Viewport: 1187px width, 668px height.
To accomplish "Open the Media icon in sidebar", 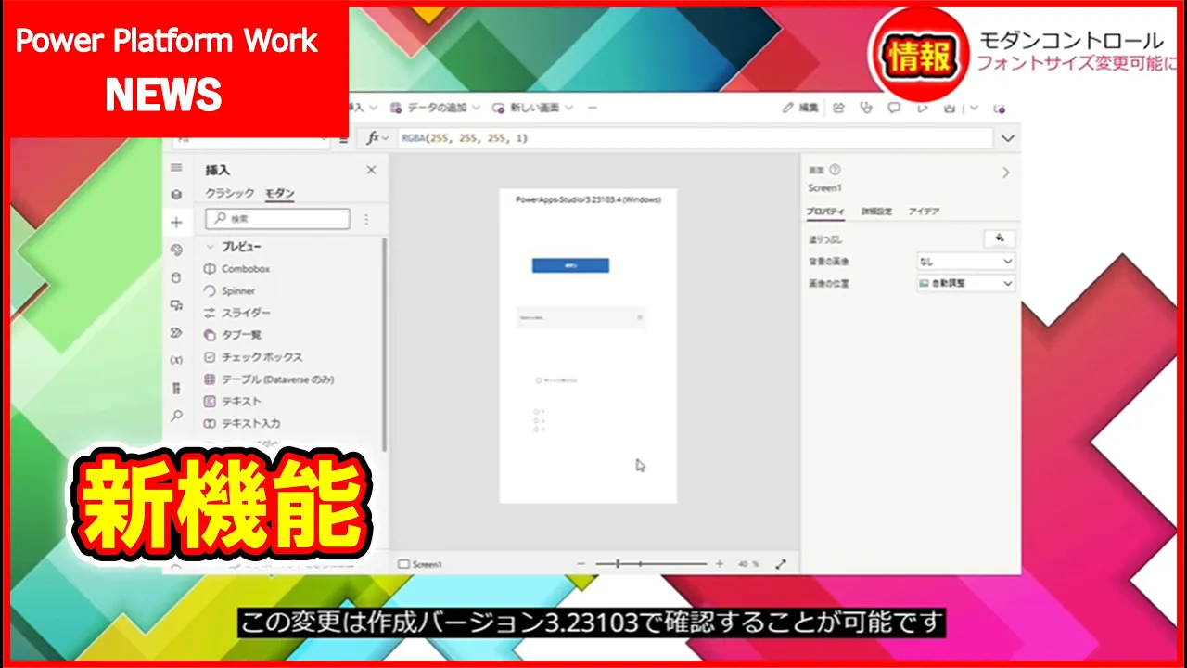I will click(x=176, y=305).
